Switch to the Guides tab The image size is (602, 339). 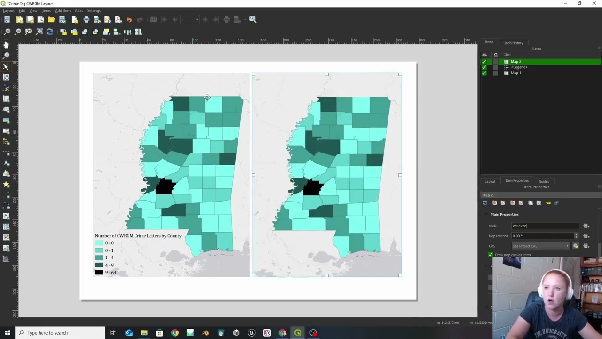(544, 181)
